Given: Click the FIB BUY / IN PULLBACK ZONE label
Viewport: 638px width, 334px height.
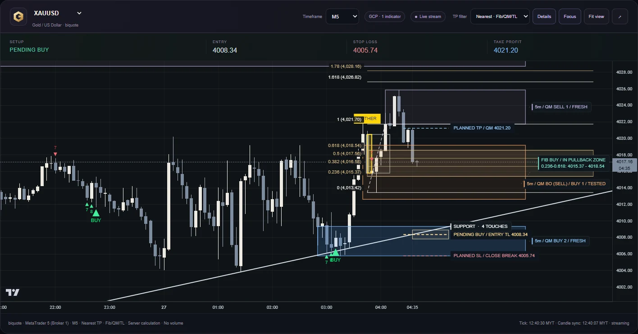Looking at the screenshot, I should click(573, 163).
